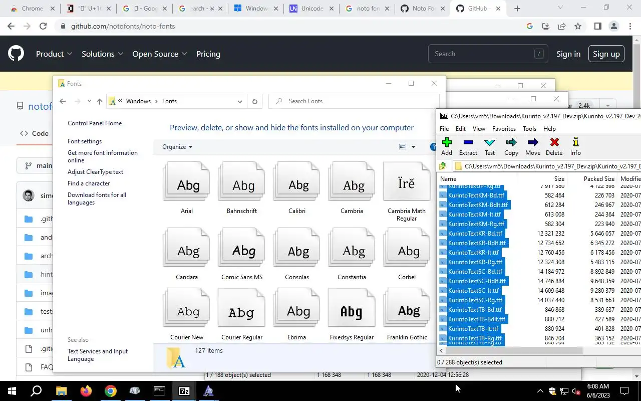The image size is (641, 401).
Task: Expand GitHub Open Source menu
Action: [x=159, y=54]
